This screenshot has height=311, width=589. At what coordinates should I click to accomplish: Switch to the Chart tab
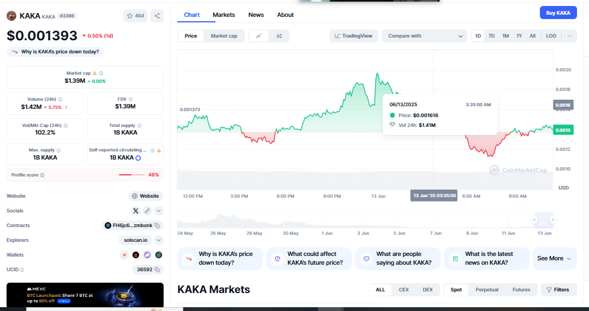click(191, 15)
